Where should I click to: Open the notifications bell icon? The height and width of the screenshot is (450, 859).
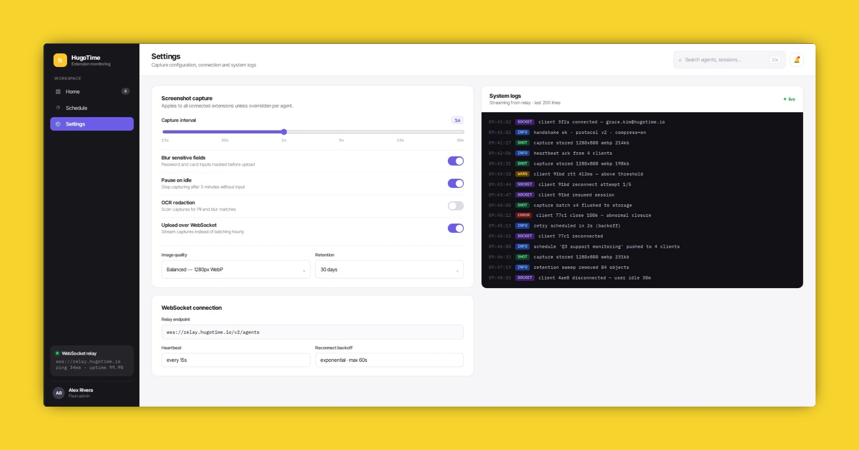[x=797, y=60]
